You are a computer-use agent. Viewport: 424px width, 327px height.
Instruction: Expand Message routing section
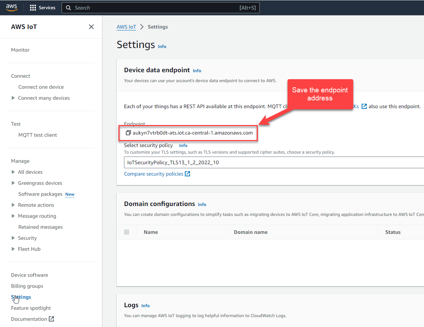pos(13,216)
